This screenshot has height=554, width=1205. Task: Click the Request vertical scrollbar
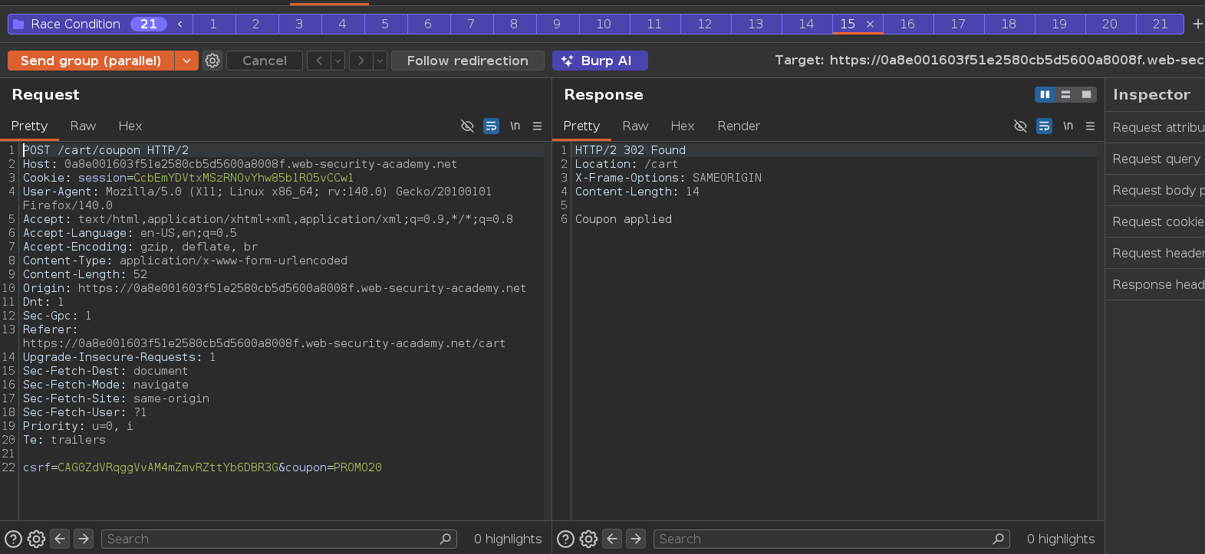click(548, 331)
